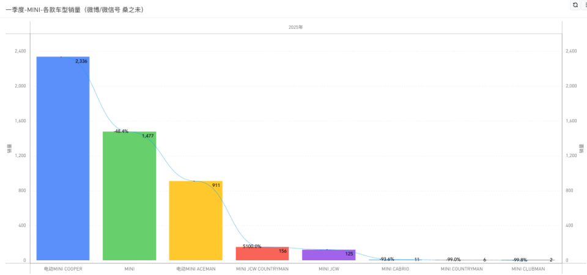Click the 400 tick on left axis
The width and height of the screenshot is (587, 275).
coord(22,226)
